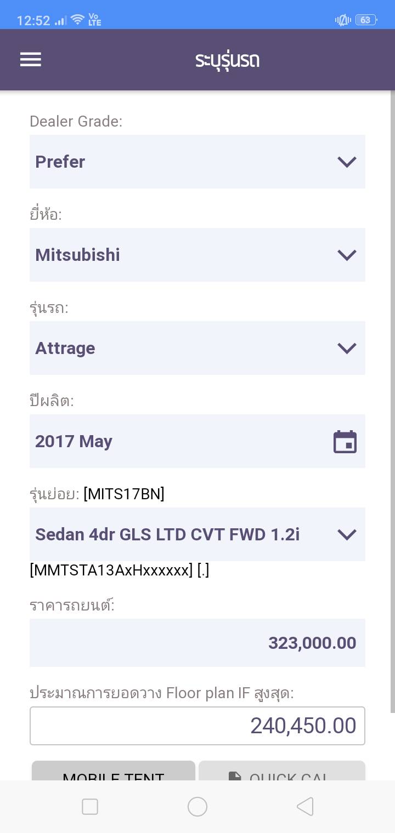The height and width of the screenshot is (833, 395).
Task: Tap the Wi-Fi icon in status bar
Action: [77, 20]
